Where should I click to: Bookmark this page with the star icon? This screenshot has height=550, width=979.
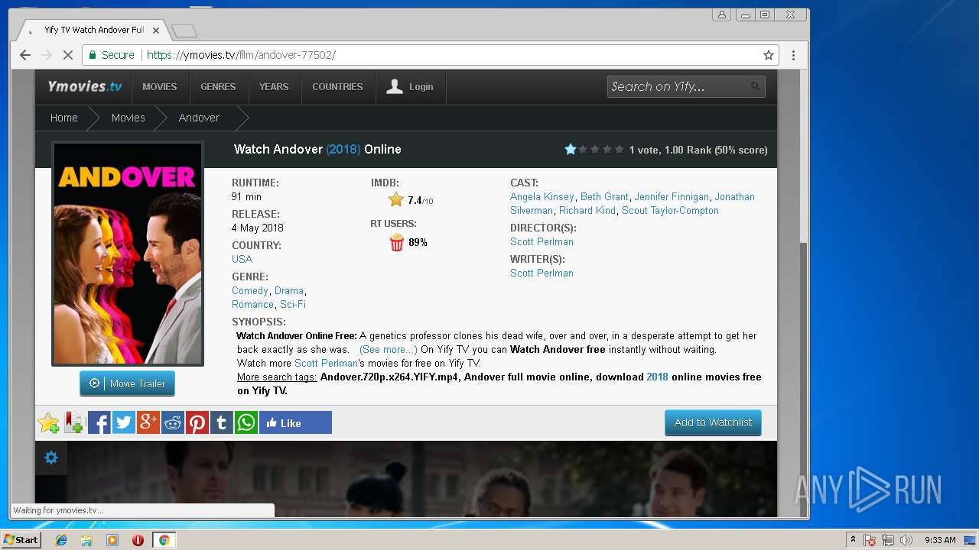point(768,55)
